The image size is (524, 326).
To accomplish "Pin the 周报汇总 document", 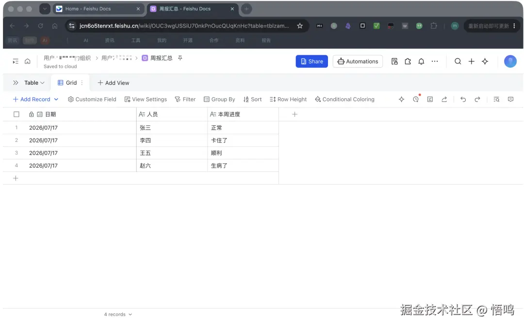I will pyautogui.click(x=180, y=58).
